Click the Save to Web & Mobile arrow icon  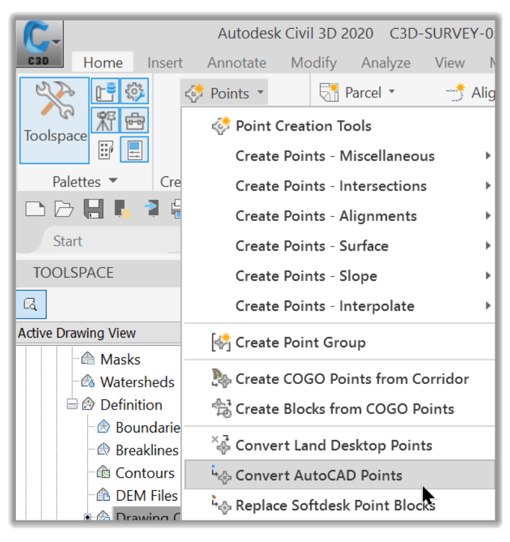152,208
